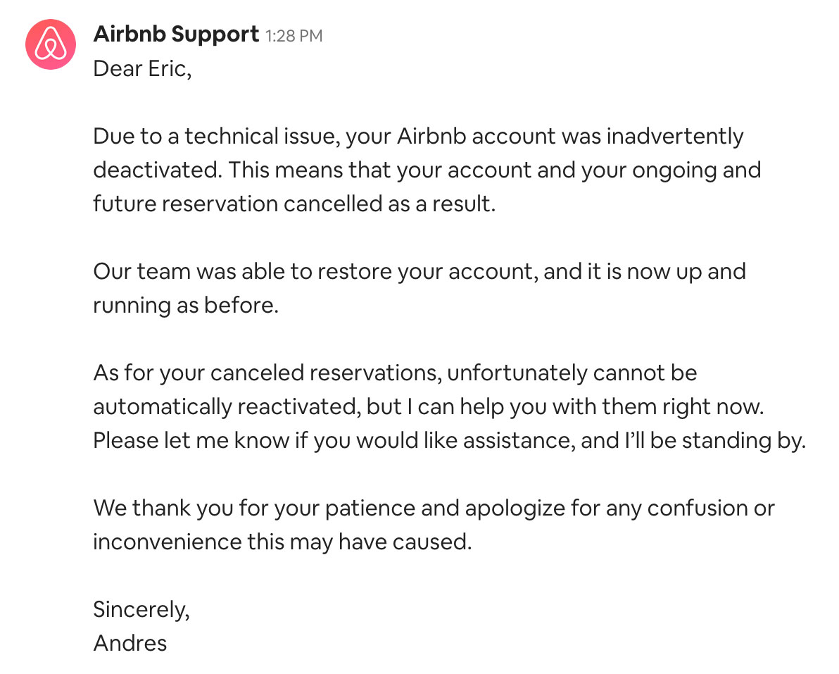Click the word inadvertently
The width and height of the screenshot is (839, 674).
click(x=675, y=137)
